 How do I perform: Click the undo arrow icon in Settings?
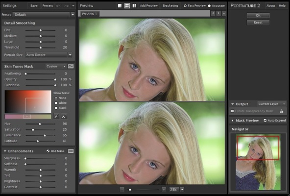[x=58, y=6]
